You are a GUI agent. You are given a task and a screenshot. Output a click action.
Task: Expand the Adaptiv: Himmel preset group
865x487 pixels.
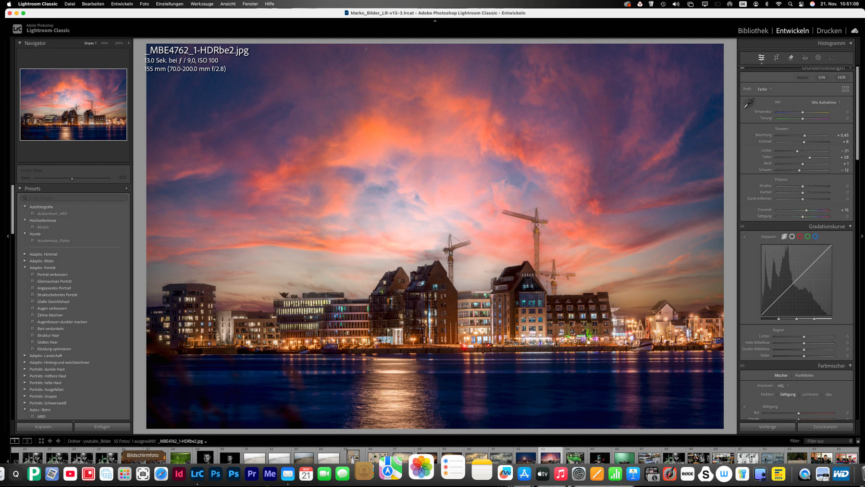click(x=25, y=254)
